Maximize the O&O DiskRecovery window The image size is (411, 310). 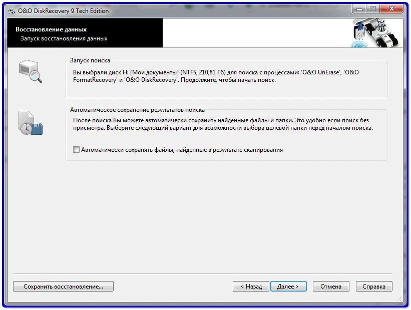[x=373, y=9]
